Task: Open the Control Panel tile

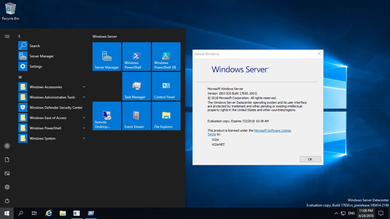Action: click(x=166, y=86)
